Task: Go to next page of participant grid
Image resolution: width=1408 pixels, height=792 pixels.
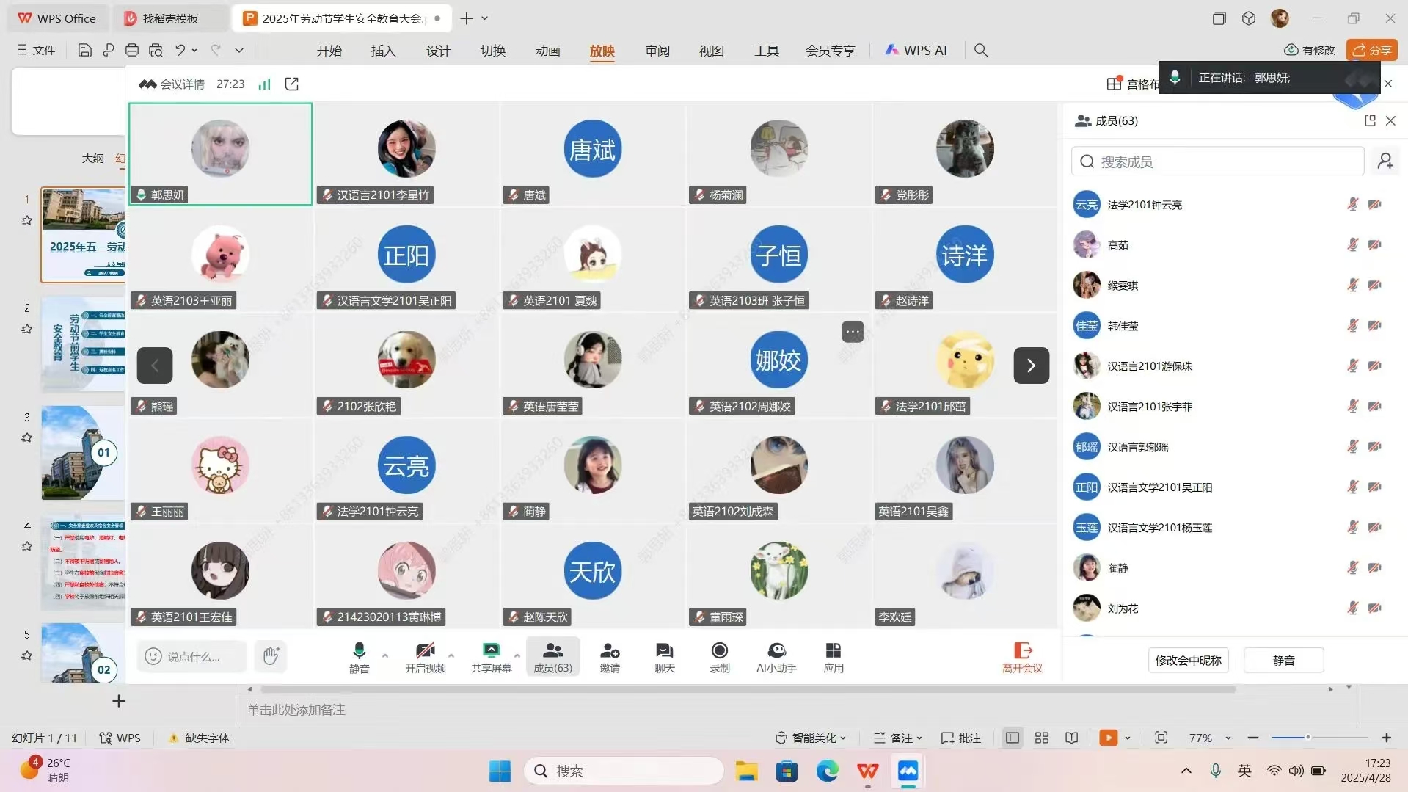Action: pyautogui.click(x=1031, y=366)
